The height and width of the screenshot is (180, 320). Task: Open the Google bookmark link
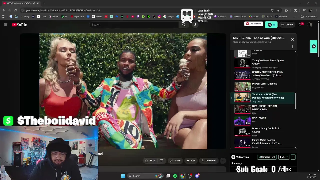168,17
